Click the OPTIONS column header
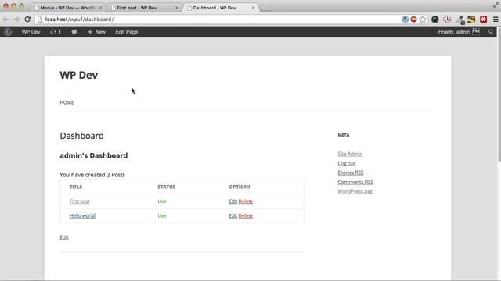This screenshot has width=501, height=281. [240, 187]
